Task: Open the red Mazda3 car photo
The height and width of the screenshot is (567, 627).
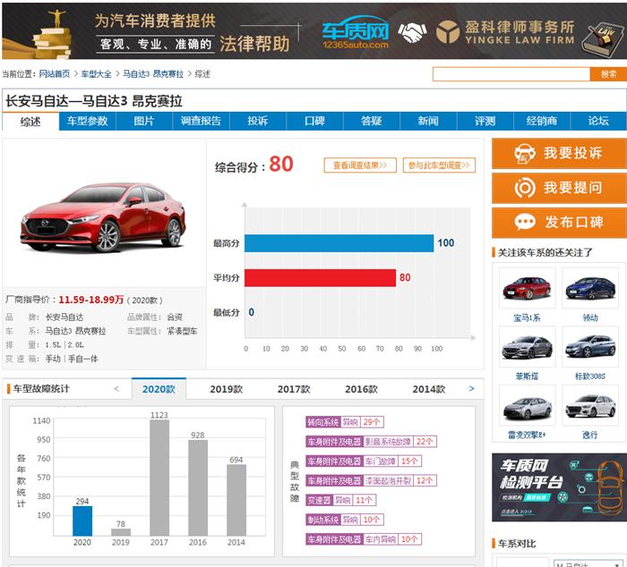Action: 103,216
